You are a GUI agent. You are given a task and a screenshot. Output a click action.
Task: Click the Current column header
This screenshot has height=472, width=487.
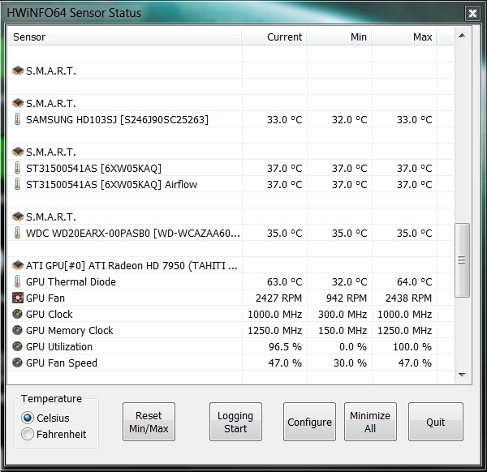click(274, 36)
